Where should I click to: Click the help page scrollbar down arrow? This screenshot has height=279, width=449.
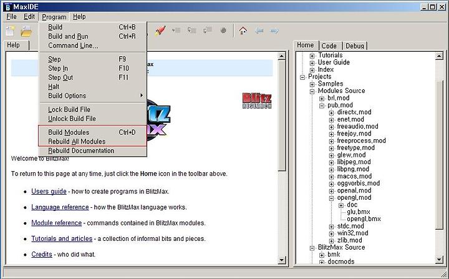tap(281, 260)
